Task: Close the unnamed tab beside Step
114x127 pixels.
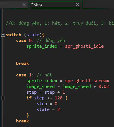Action: click(24, 5)
